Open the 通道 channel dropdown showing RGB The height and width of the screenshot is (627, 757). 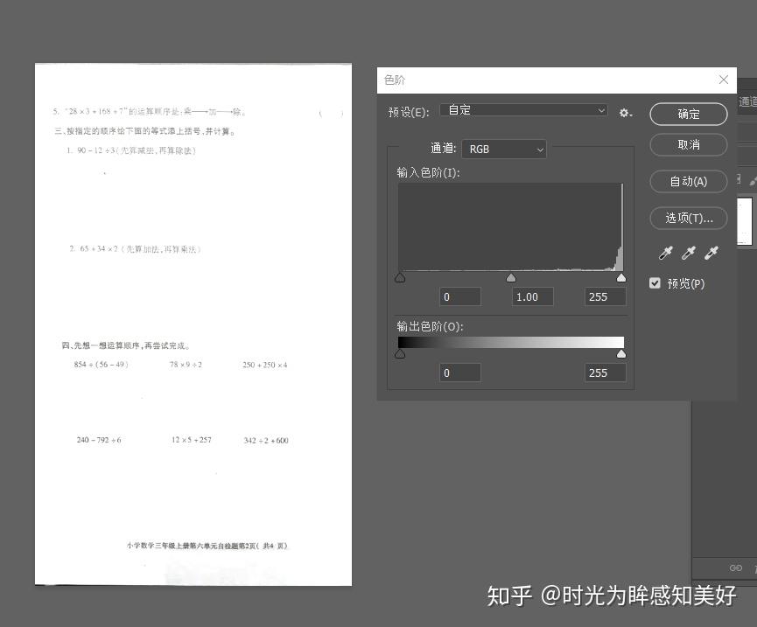point(504,149)
